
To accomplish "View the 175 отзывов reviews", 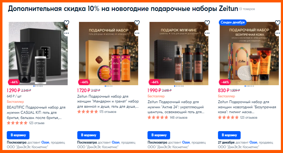I will coord(108,112).
